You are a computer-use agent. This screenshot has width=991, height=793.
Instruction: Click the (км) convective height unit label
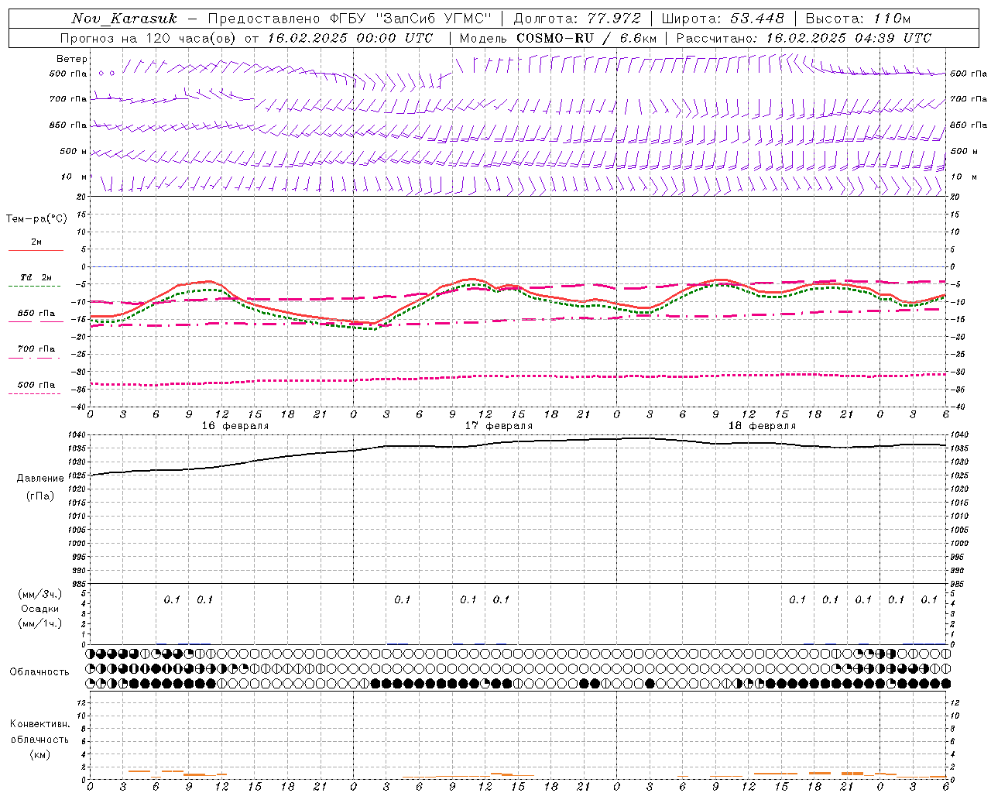tap(39, 754)
